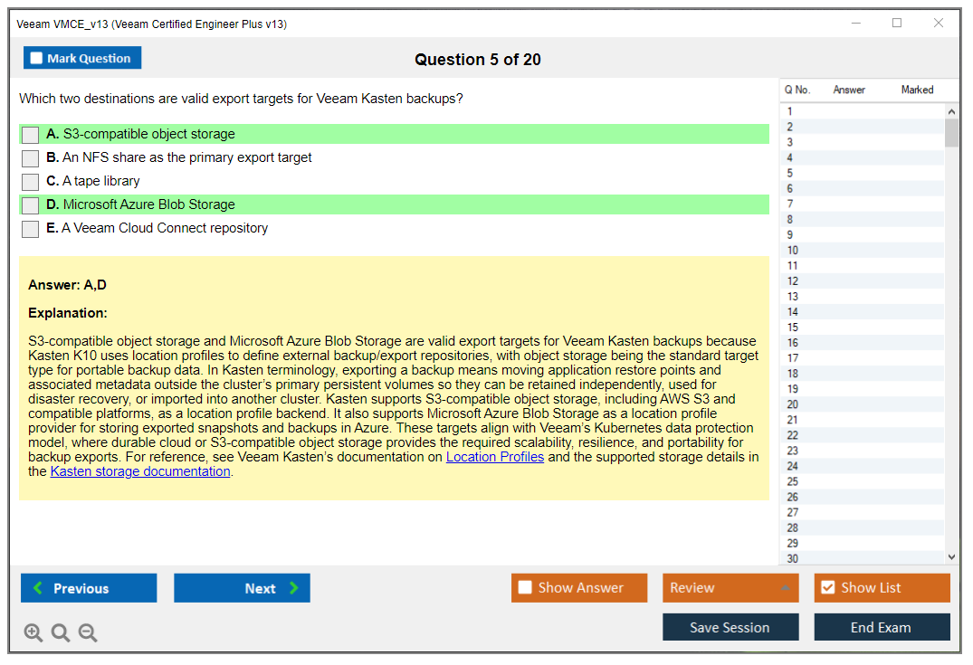Viewport: 973px width, 665px height.
Task: Select question 13 in the list
Action: click(863, 297)
